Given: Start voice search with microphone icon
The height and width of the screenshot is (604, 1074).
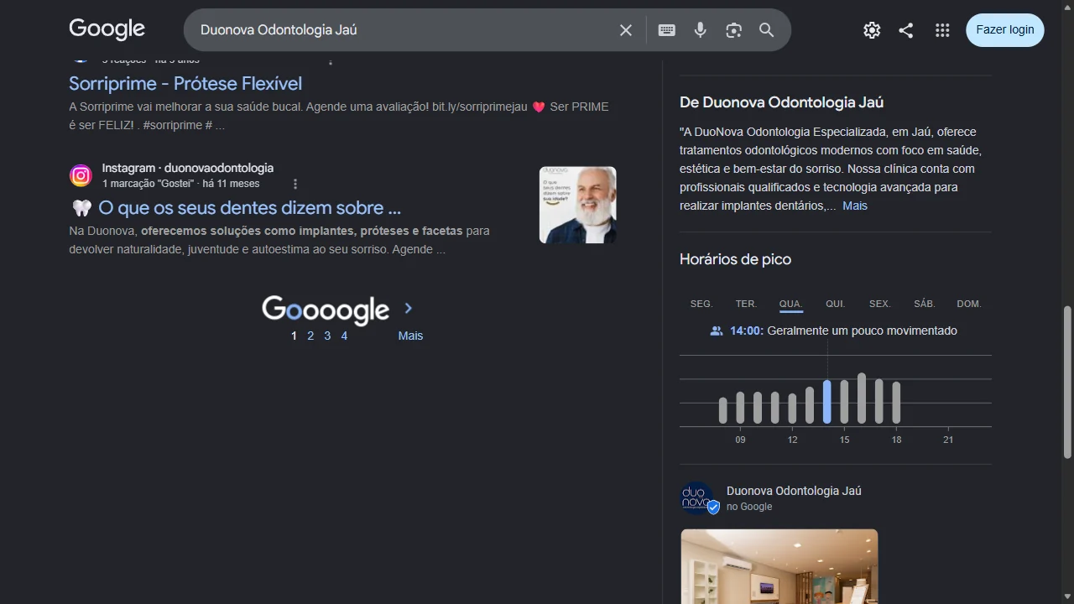Looking at the screenshot, I should point(701,30).
